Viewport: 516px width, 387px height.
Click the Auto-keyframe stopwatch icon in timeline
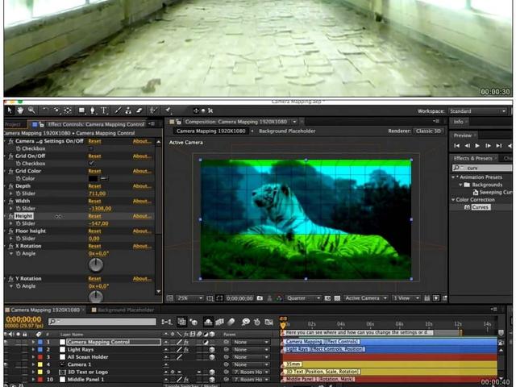[257, 322]
